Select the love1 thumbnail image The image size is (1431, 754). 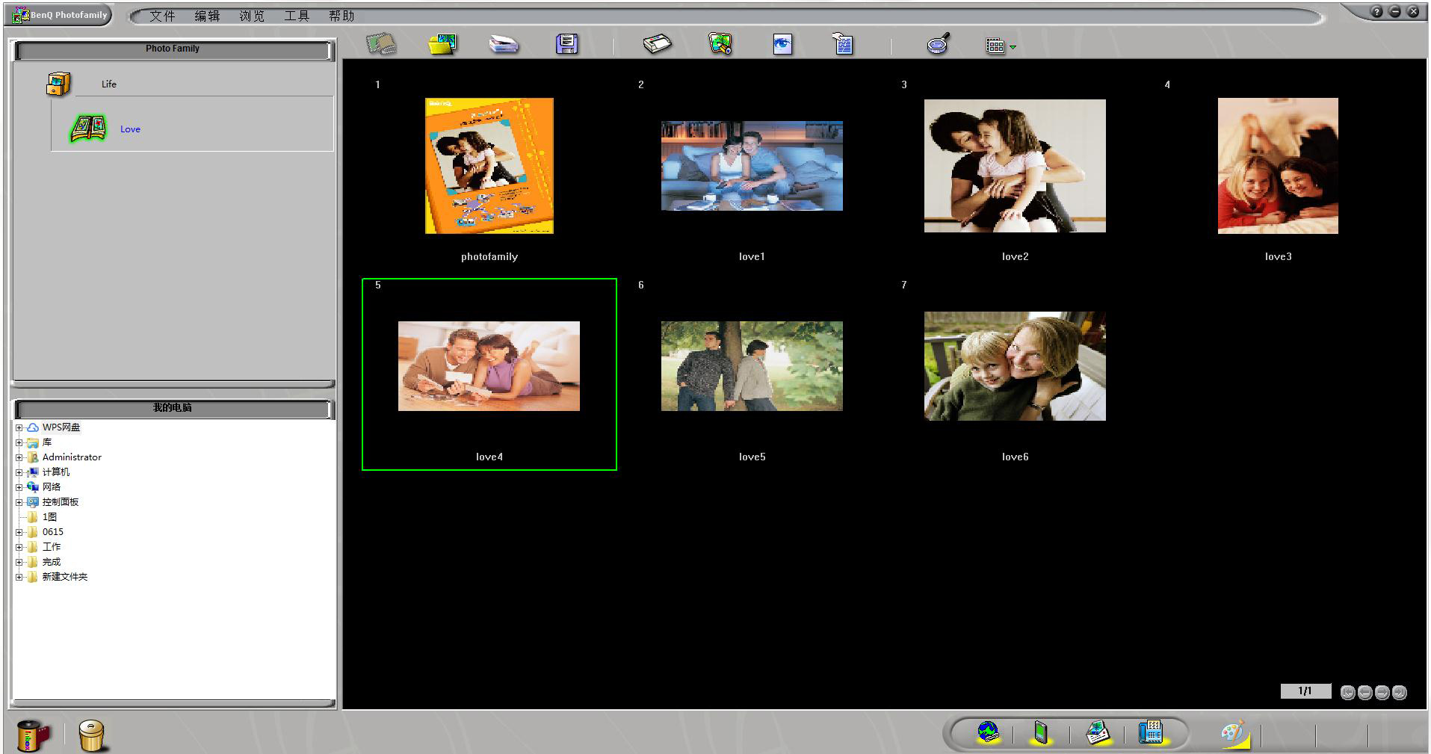pyautogui.click(x=752, y=166)
